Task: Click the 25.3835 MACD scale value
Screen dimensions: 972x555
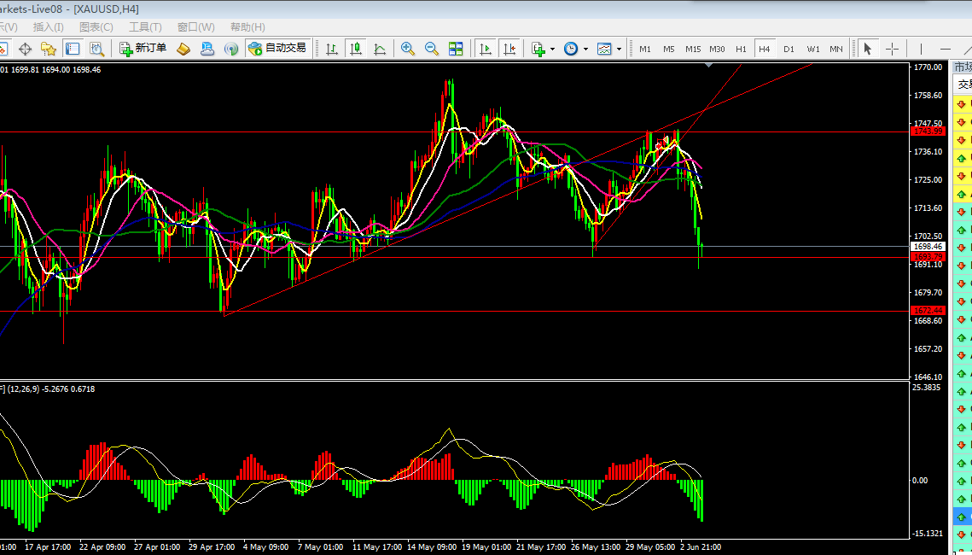Action: [928, 388]
